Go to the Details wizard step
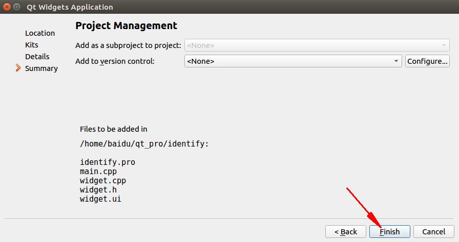 coord(37,57)
